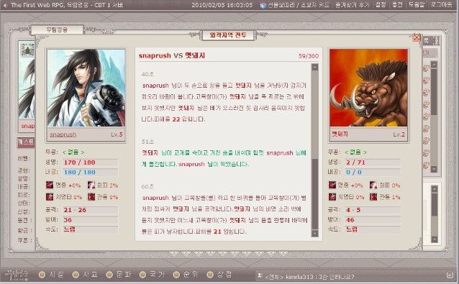Click the boar's 회피 evasion stat icon
The height and width of the screenshot is (284, 459).
coord(373,185)
